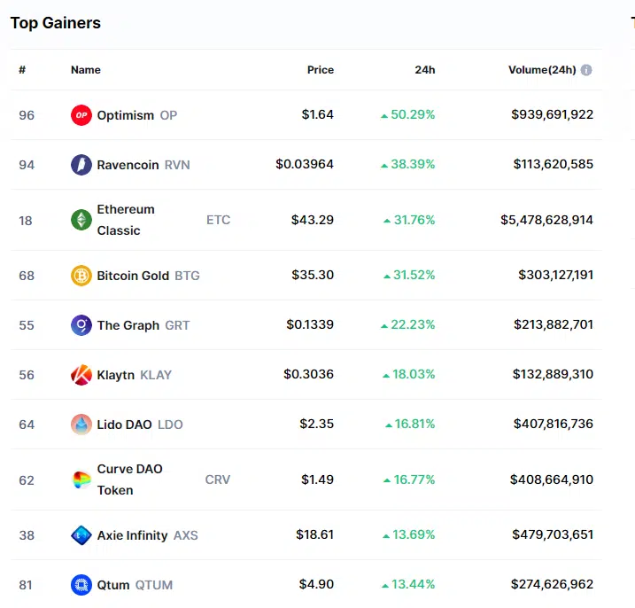Open the Axie Infinity AXS link
Screen dimensions: 635x608
135,534
